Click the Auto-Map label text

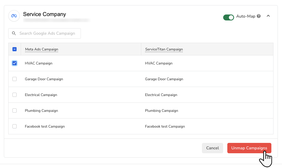point(246,16)
